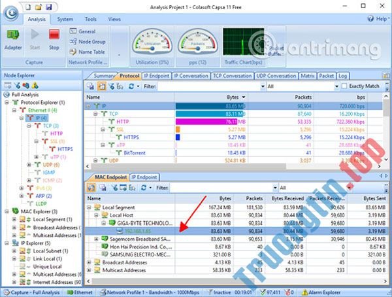Screen dimensions: 392x297
Task: Enable the Exactly Match checkbox
Action: coord(344,86)
